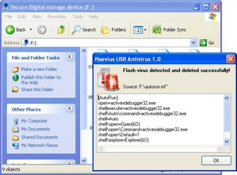This screenshot has height=175, width=237.
Task: Click the grey Forward arrow icon
Action: tap(42, 30)
